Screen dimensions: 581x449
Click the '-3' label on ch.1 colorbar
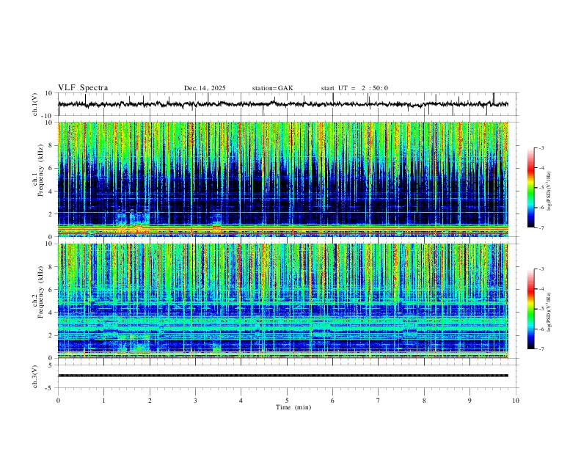click(x=541, y=147)
